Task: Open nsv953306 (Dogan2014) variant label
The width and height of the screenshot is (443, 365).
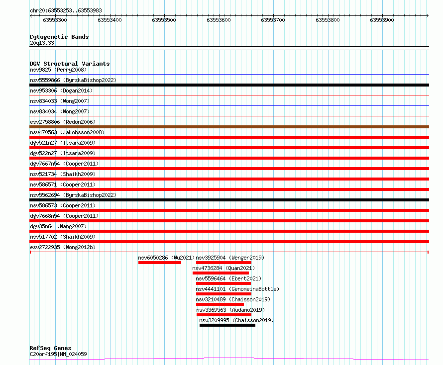Action: 61,91
